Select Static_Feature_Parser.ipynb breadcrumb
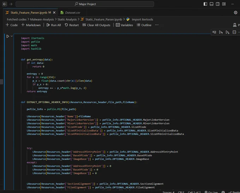The image size is (240, 193). click(104, 19)
